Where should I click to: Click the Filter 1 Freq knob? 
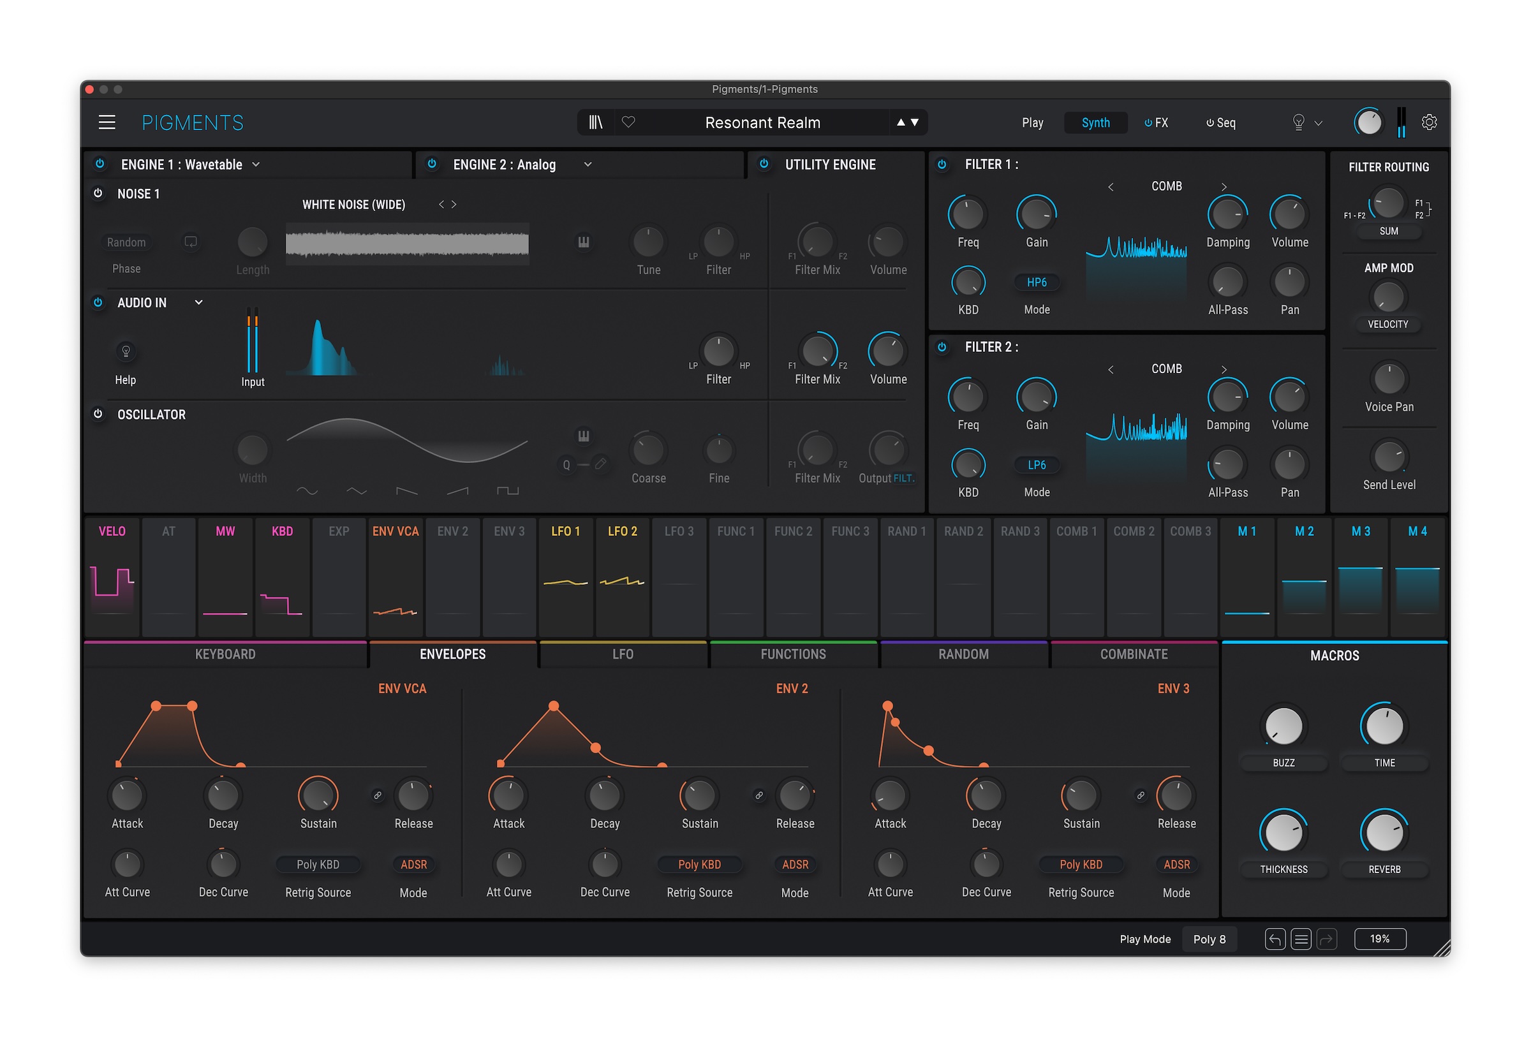click(x=968, y=214)
